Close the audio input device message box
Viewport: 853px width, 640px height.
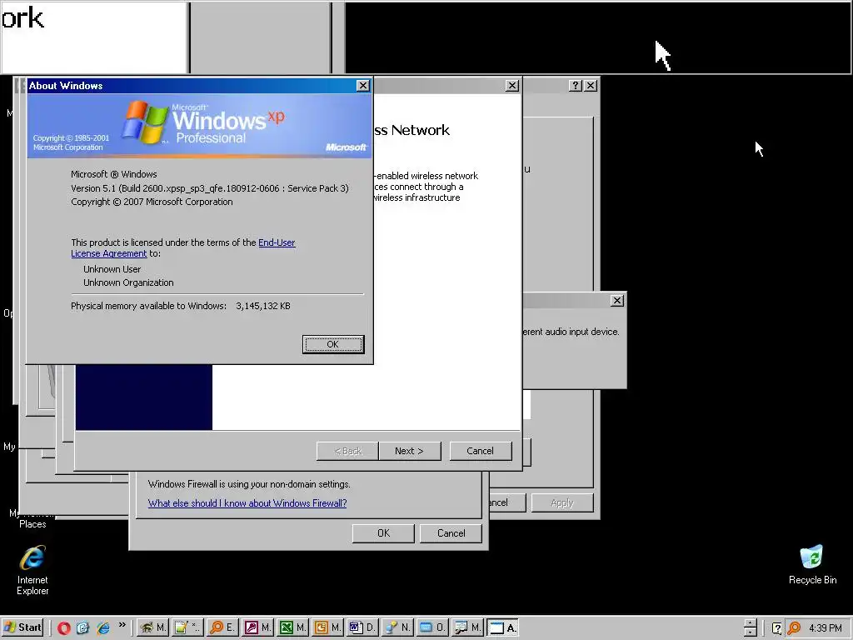[617, 300]
